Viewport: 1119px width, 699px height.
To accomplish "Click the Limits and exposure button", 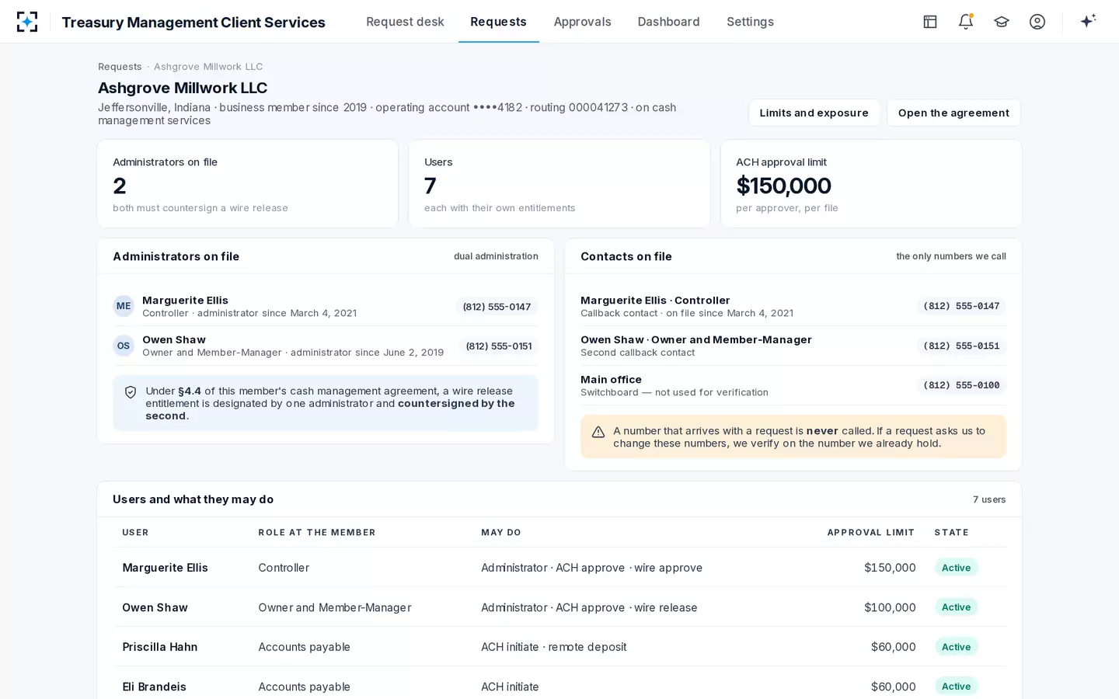I will pyautogui.click(x=814, y=113).
